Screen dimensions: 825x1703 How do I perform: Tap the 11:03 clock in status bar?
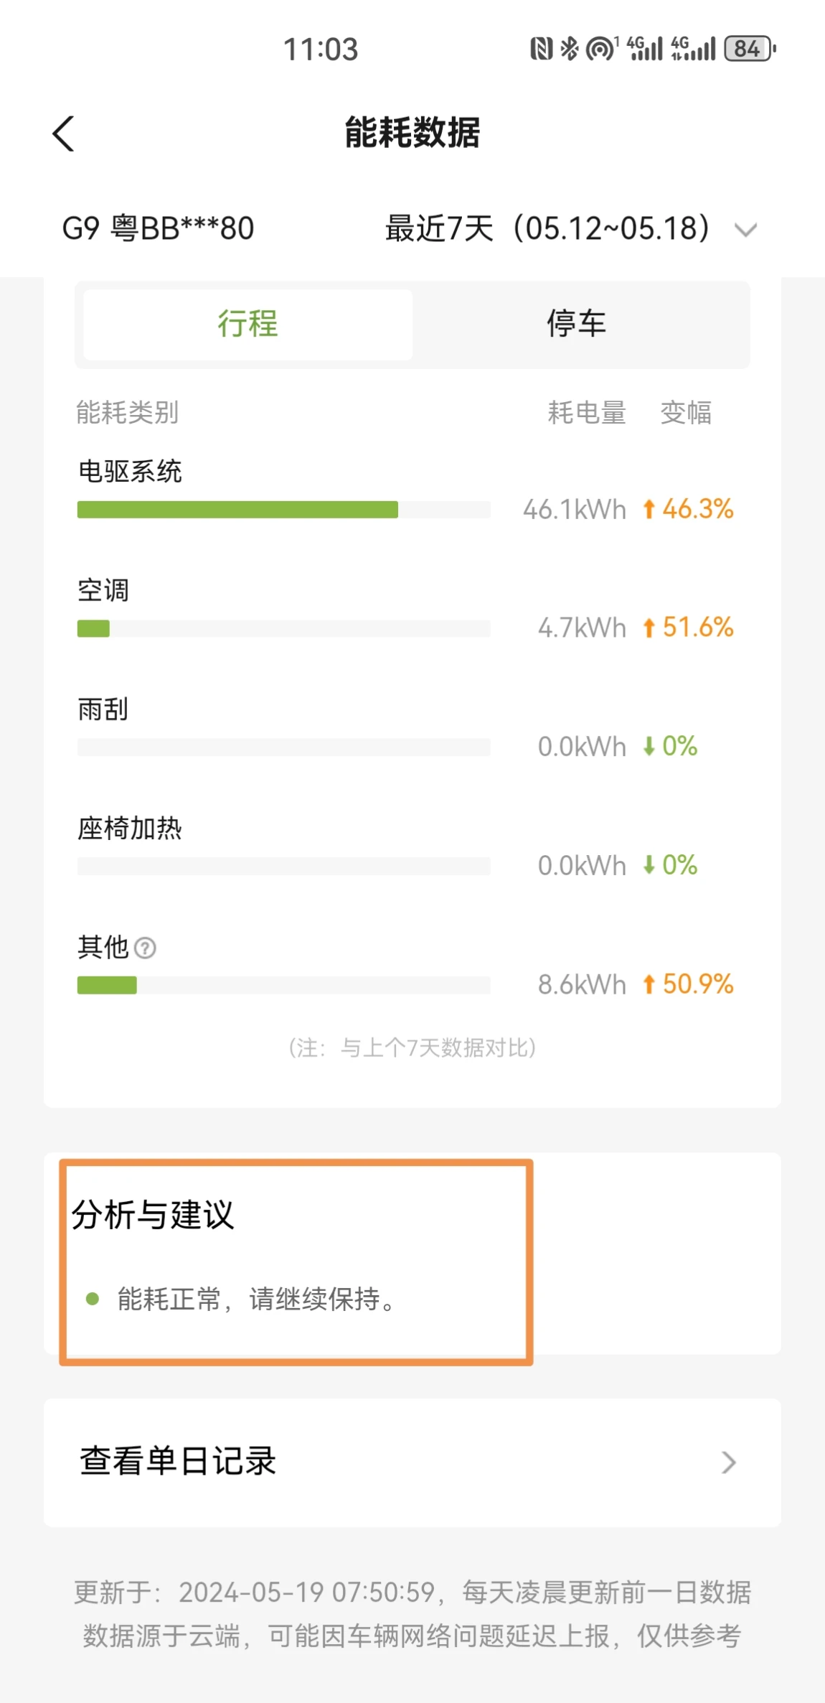[321, 50]
